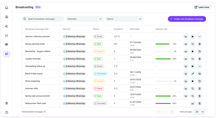217x118 pixels.
Task: Edit the Black Friday teaser broadcast
Action: pyautogui.click(x=193, y=74)
